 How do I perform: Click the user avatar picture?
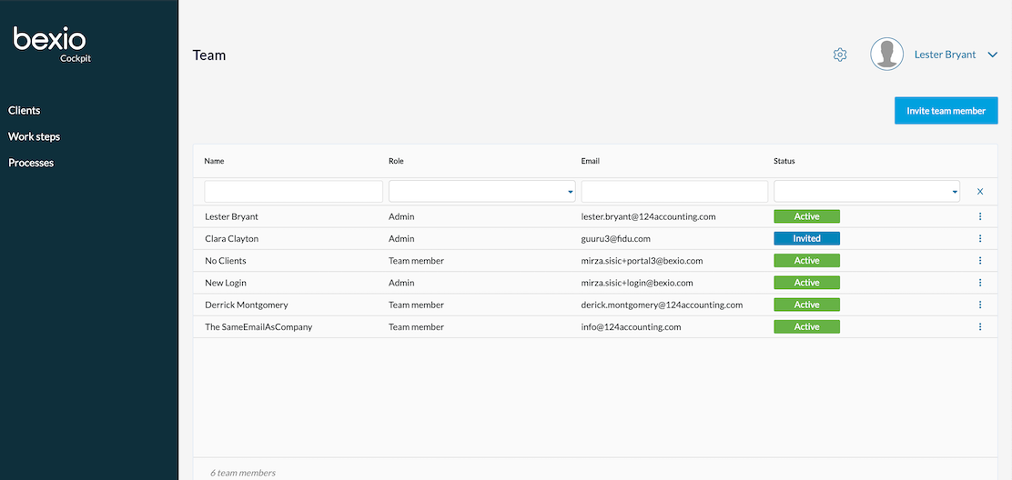(886, 55)
